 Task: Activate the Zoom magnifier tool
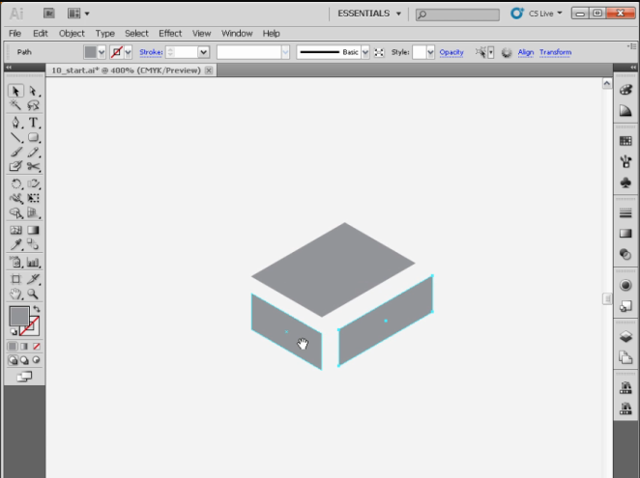point(34,294)
